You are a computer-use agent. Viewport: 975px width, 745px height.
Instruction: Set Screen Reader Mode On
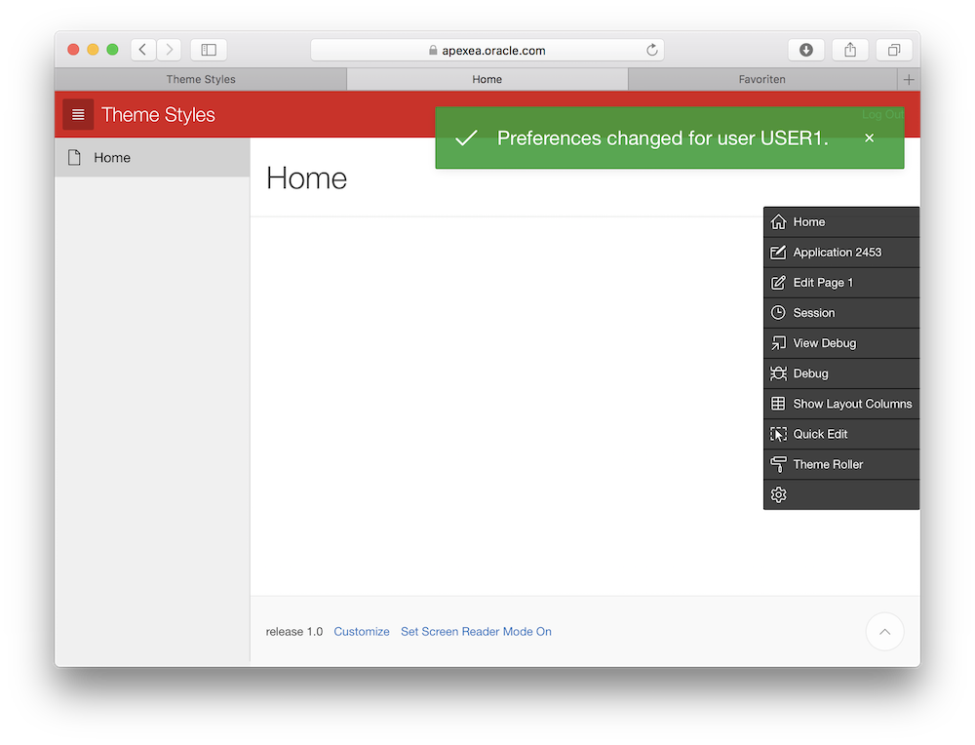click(476, 631)
